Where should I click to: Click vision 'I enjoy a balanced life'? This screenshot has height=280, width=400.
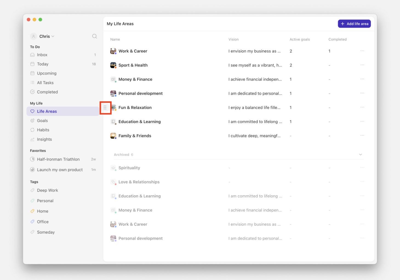[255, 108]
